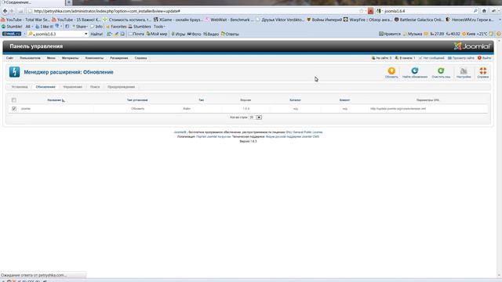Open the Расширения menu

coord(118,58)
